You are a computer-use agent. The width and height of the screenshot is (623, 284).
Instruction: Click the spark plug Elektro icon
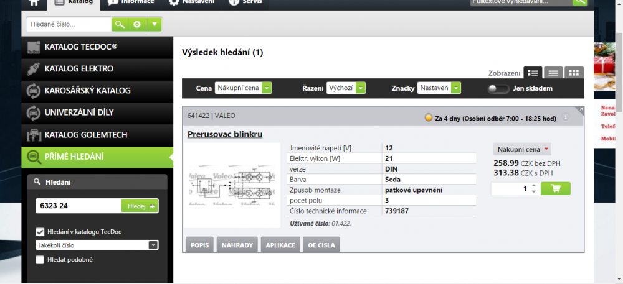[34, 69]
